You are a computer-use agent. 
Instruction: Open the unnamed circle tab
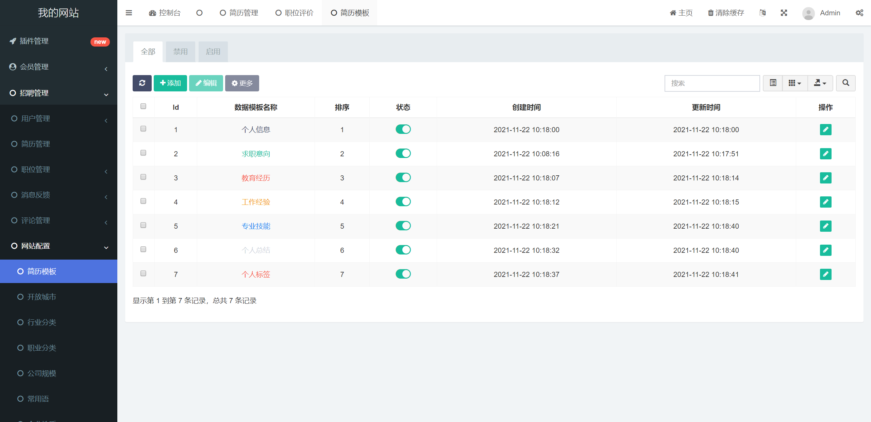point(199,13)
